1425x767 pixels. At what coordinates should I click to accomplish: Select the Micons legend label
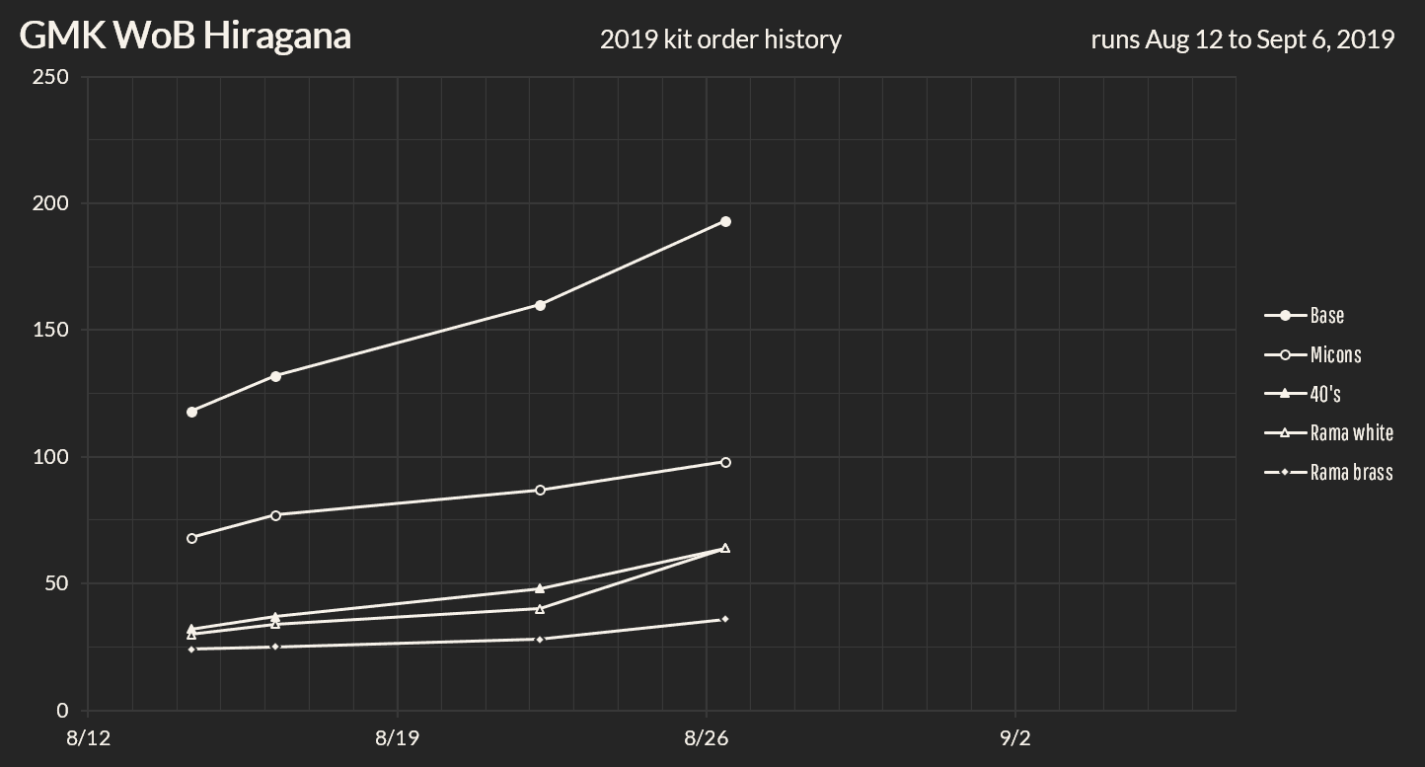coord(1335,354)
